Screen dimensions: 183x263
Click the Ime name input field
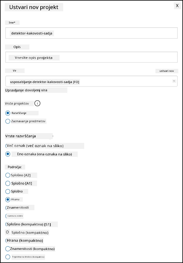tap(91, 33)
